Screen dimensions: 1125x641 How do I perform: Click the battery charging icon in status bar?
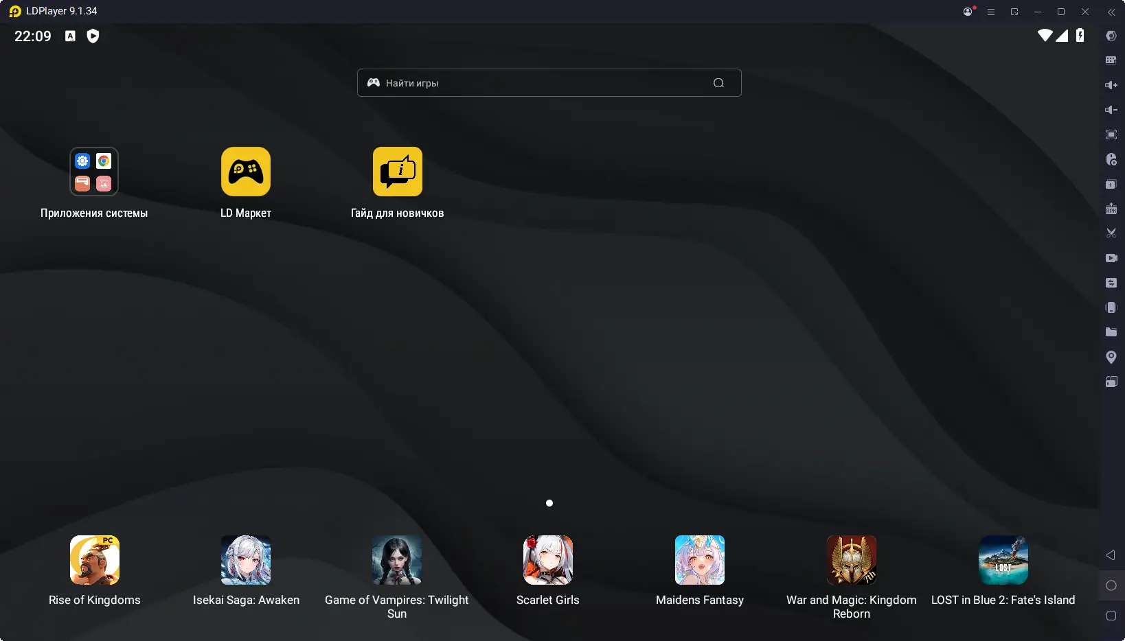coord(1080,35)
